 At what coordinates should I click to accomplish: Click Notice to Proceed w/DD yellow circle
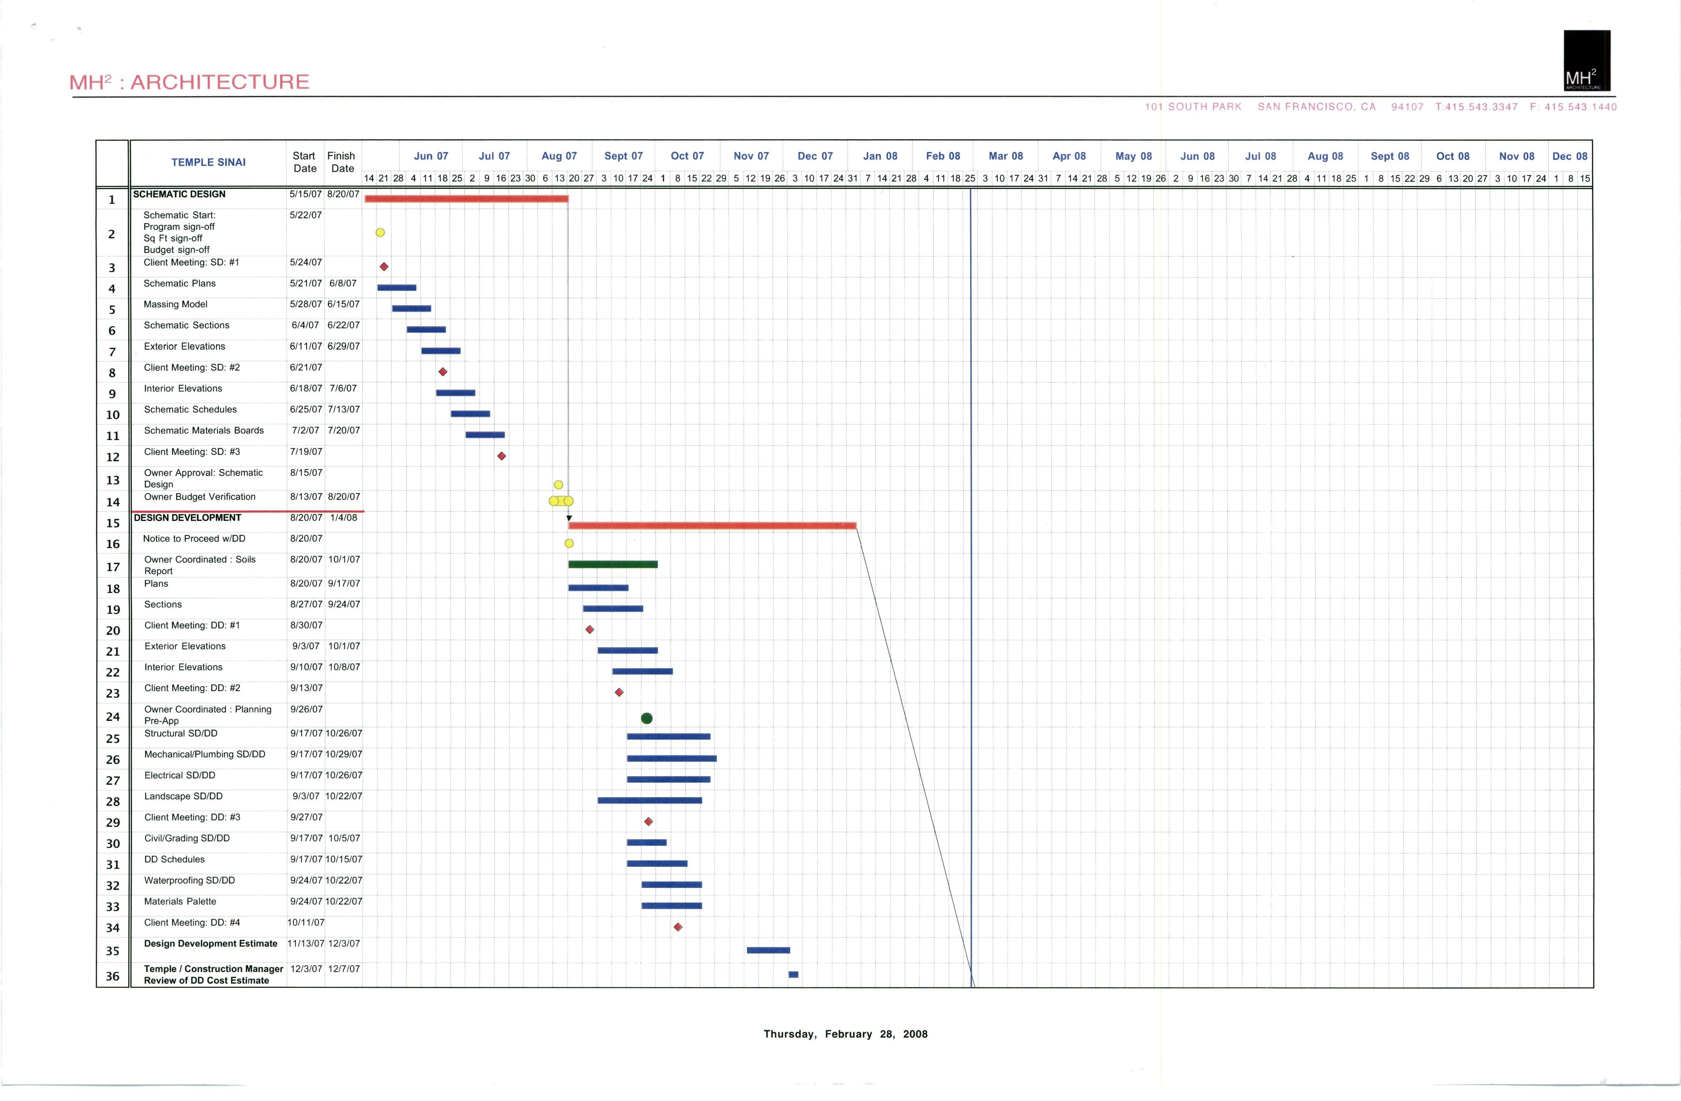[569, 544]
